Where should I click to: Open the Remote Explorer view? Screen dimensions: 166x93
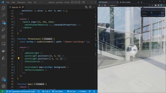click(x=3, y=44)
